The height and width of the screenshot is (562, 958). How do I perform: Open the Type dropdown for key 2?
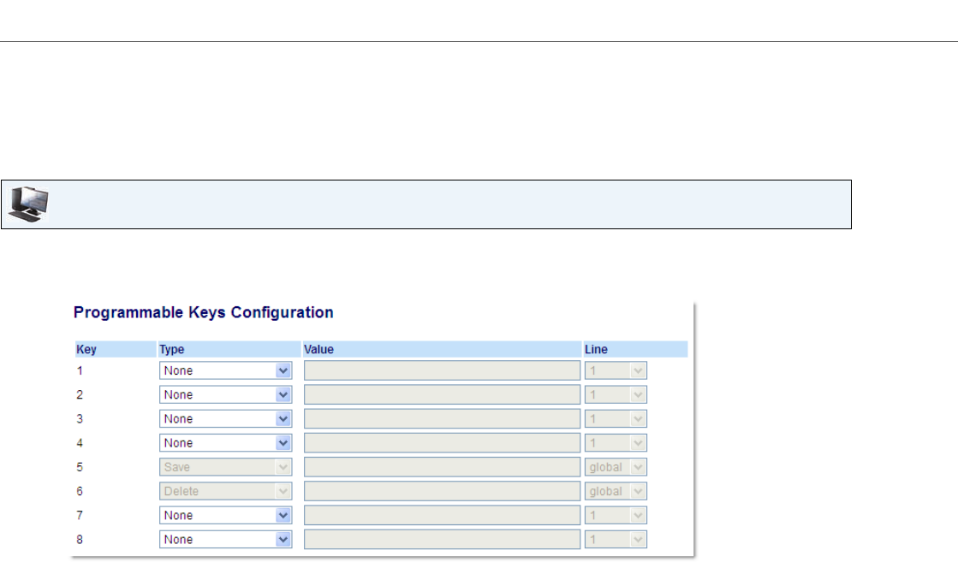[x=226, y=395]
